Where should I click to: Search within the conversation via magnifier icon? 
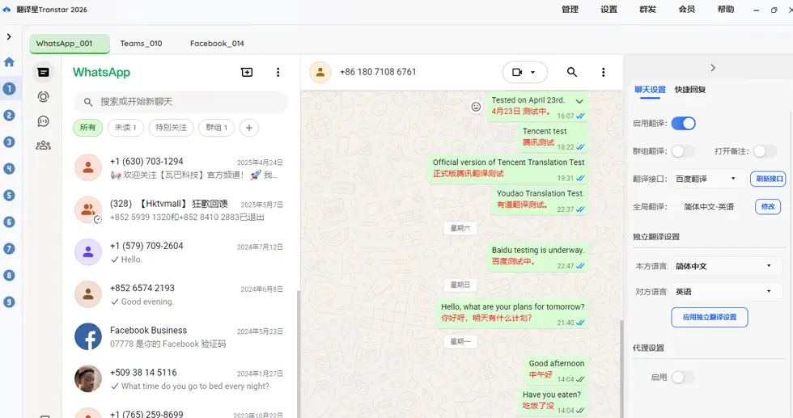(x=572, y=72)
